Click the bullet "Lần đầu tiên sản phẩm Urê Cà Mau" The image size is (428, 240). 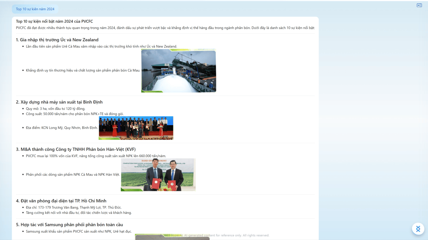(x=101, y=46)
